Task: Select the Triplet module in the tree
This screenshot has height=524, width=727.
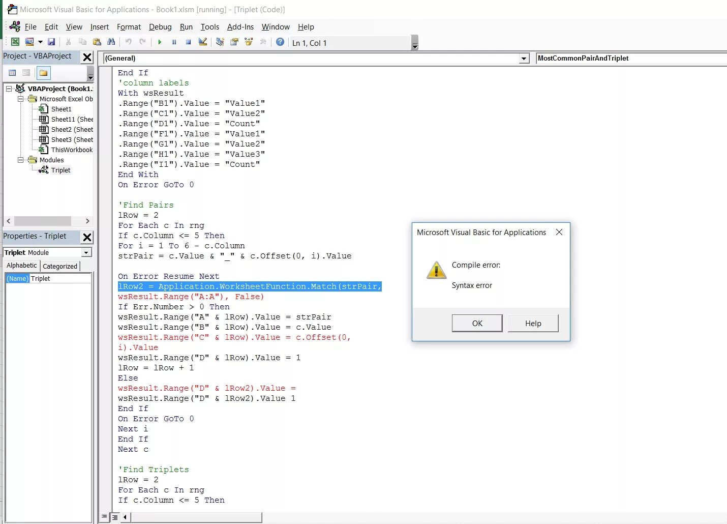Action: point(60,170)
